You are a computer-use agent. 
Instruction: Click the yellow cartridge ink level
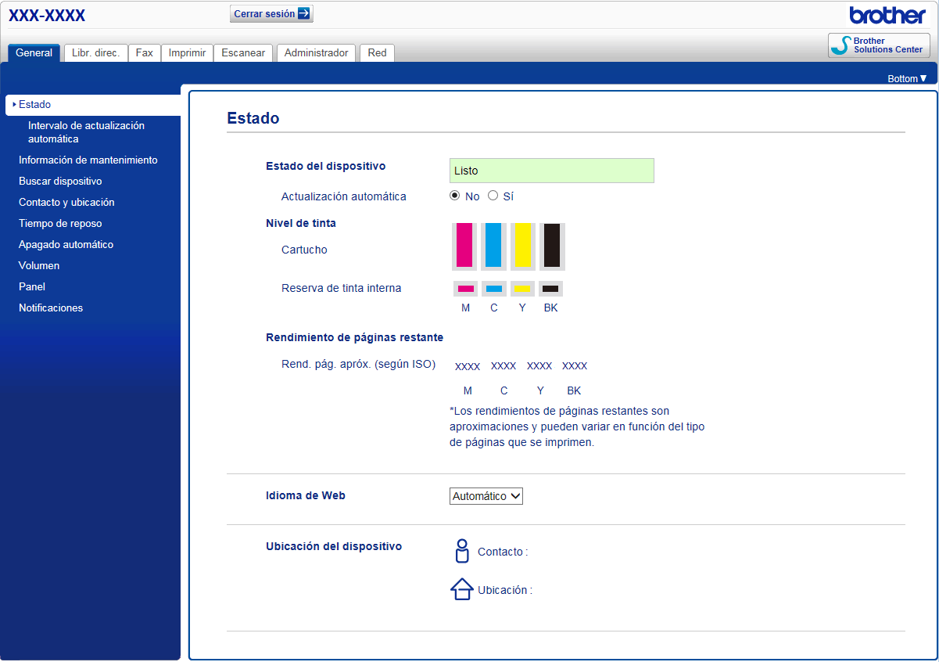click(x=522, y=246)
